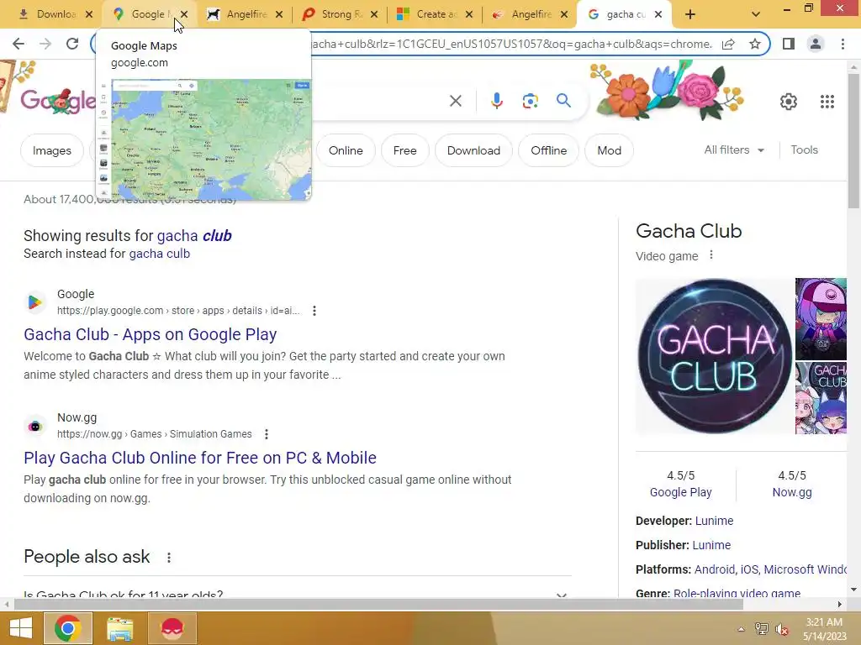Screen dimensions: 861x645
Task: Click the vertical page scrollbar
Action: pyautogui.click(x=853, y=141)
